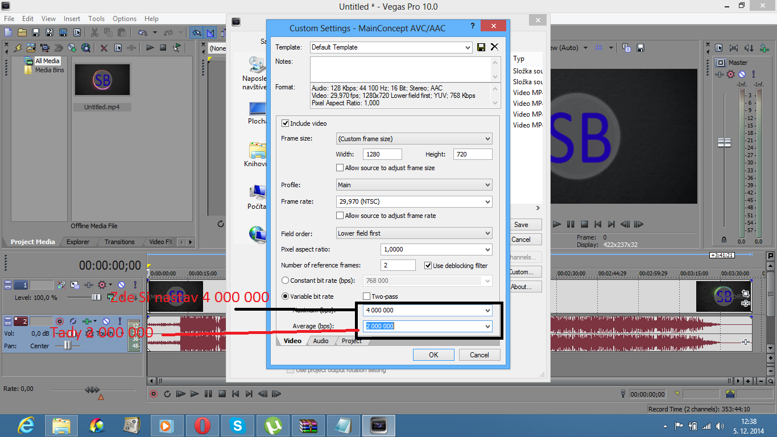Click the help question mark in dialog title
777x437 pixels.
pos(472,26)
